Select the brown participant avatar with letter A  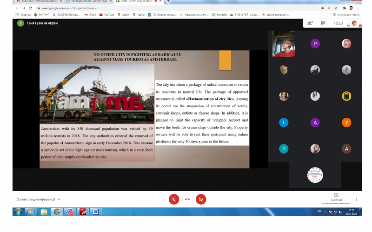pyautogui.click(x=346, y=149)
